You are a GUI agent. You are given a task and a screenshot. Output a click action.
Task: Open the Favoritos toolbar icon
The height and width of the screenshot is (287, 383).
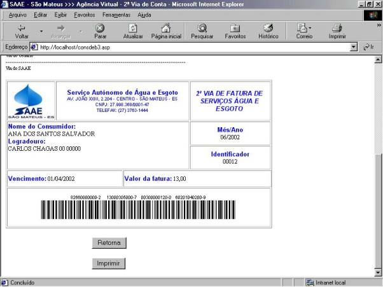point(235,28)
